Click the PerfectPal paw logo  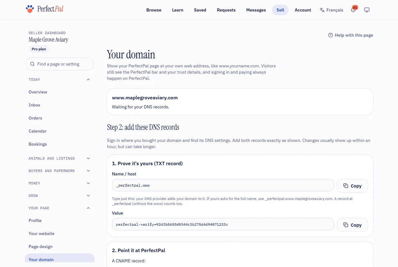point(30,9)
